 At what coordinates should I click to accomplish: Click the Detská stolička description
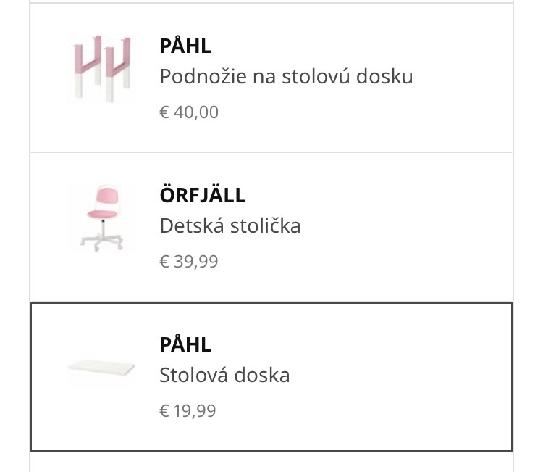[x=230, y=226]
